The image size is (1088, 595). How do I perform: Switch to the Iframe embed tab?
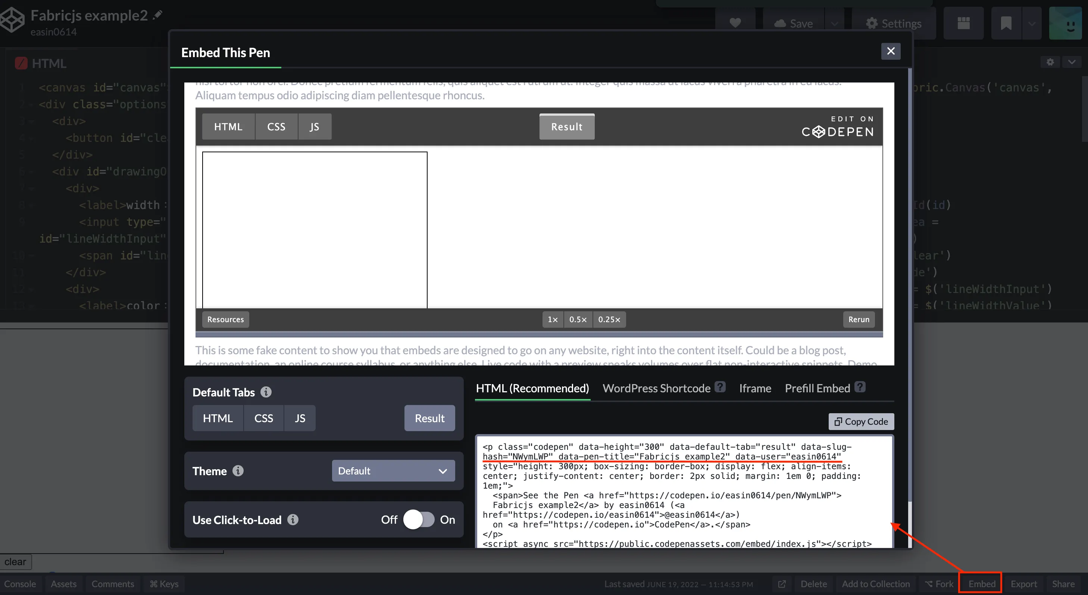[755, 388]
